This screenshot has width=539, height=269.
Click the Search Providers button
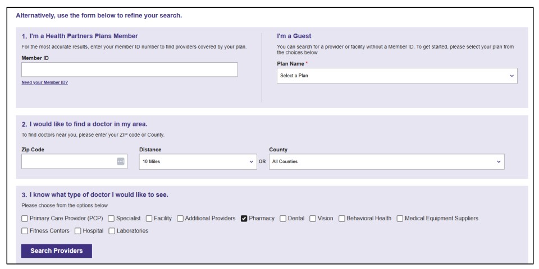(x=57, y=251)
